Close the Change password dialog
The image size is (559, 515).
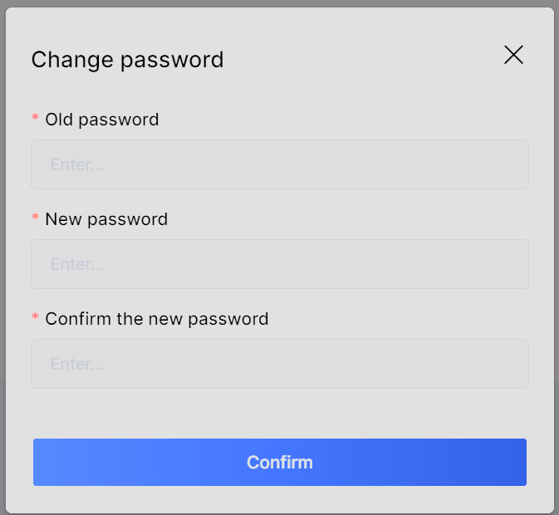click(x=513, y=55)
